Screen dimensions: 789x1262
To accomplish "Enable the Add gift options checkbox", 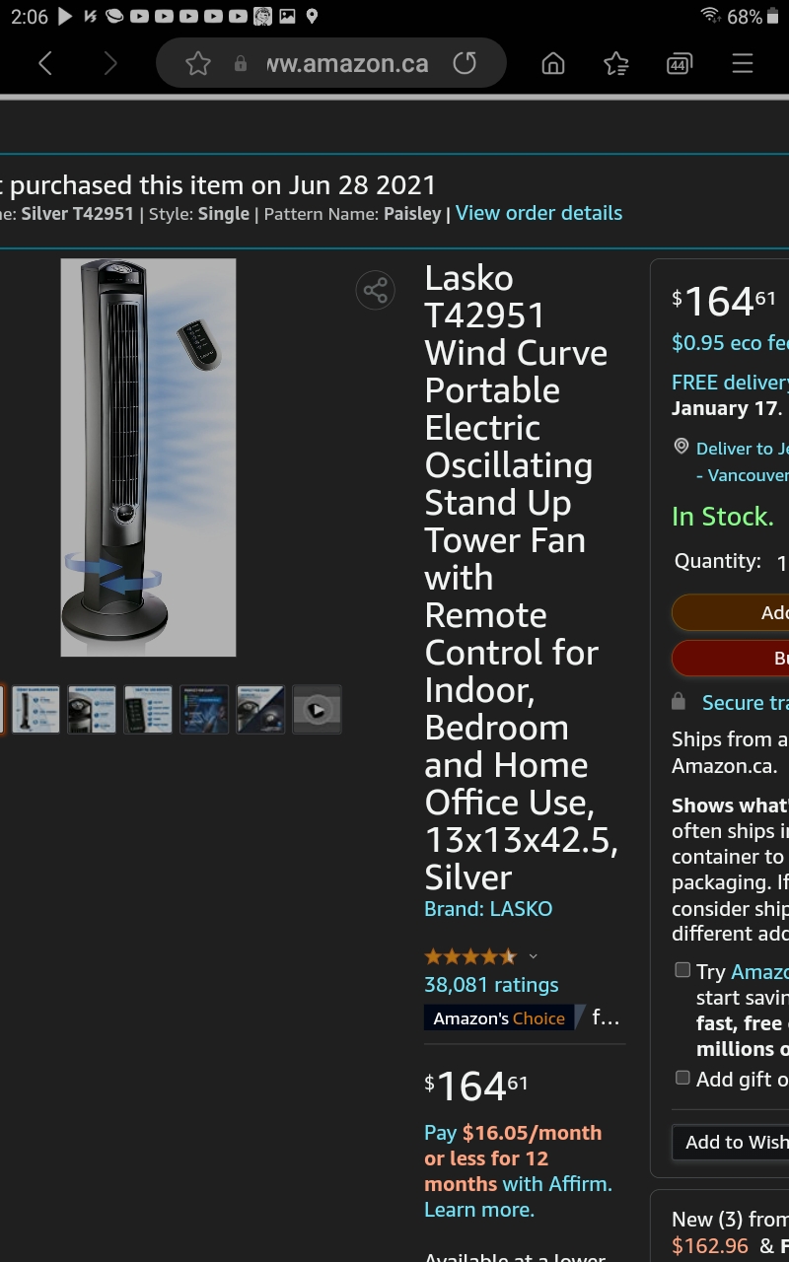I will (x=682, y=1078).
